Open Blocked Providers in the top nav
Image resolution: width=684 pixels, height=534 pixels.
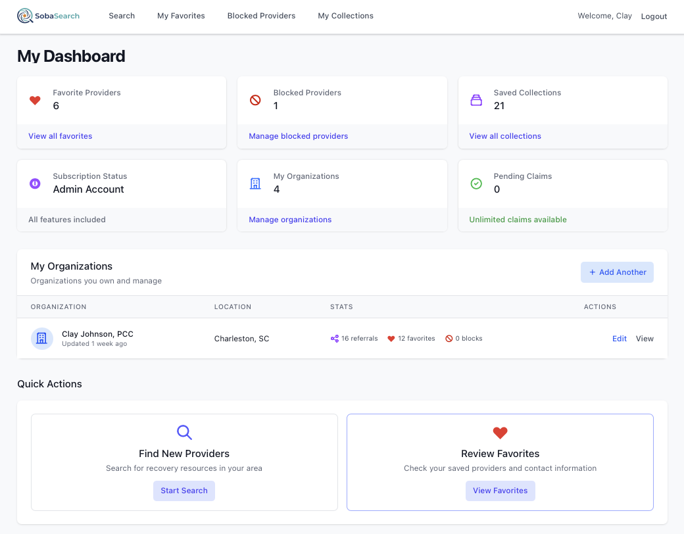pyautogui.click(x=261, y=16)
